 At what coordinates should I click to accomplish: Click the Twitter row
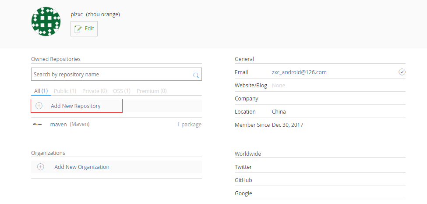pos(320,167)
